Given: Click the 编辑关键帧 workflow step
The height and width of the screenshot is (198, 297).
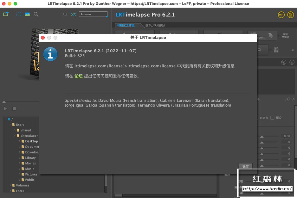Looking at the screenshot, I should pyautogui.click(x=285, y=36).
